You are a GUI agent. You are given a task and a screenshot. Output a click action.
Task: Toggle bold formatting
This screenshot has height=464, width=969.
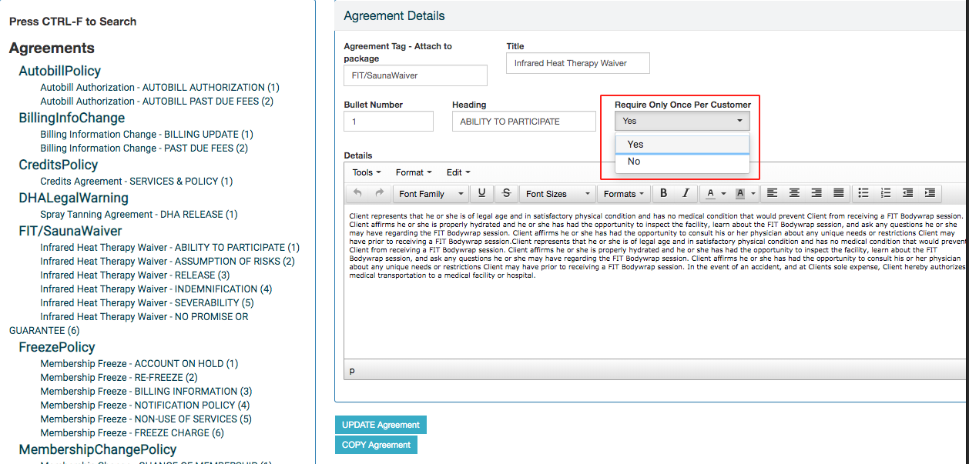(664, 193)
